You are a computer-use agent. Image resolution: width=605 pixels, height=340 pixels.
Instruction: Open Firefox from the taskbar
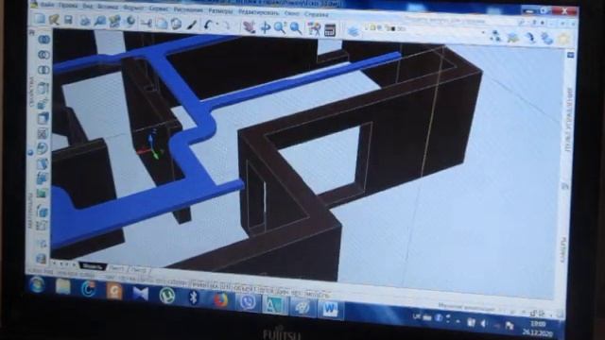pyautogui.click(x=220, y=299)
